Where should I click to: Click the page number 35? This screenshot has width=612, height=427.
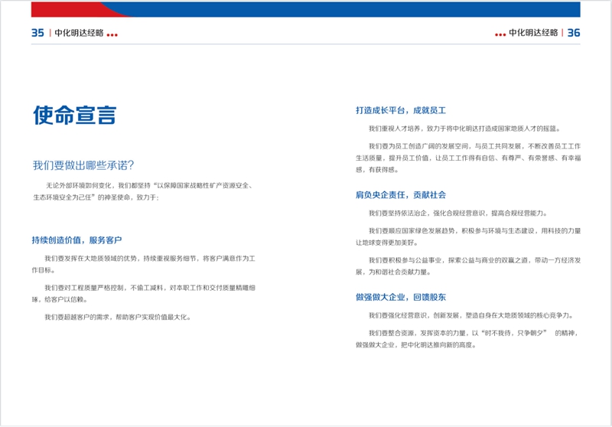tap(37, 33)
